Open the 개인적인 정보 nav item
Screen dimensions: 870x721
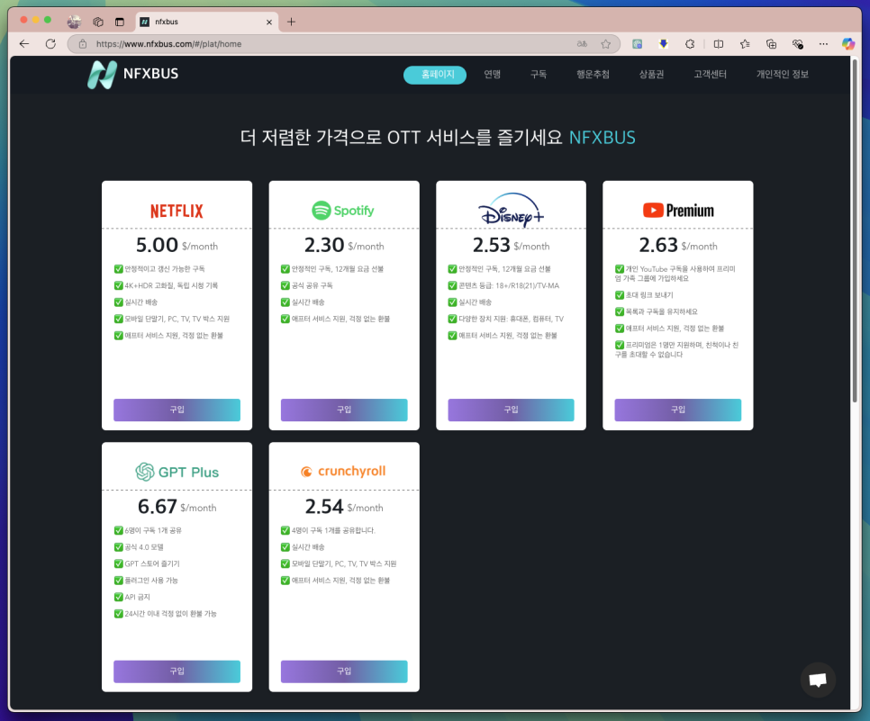(x=783, y=75)
